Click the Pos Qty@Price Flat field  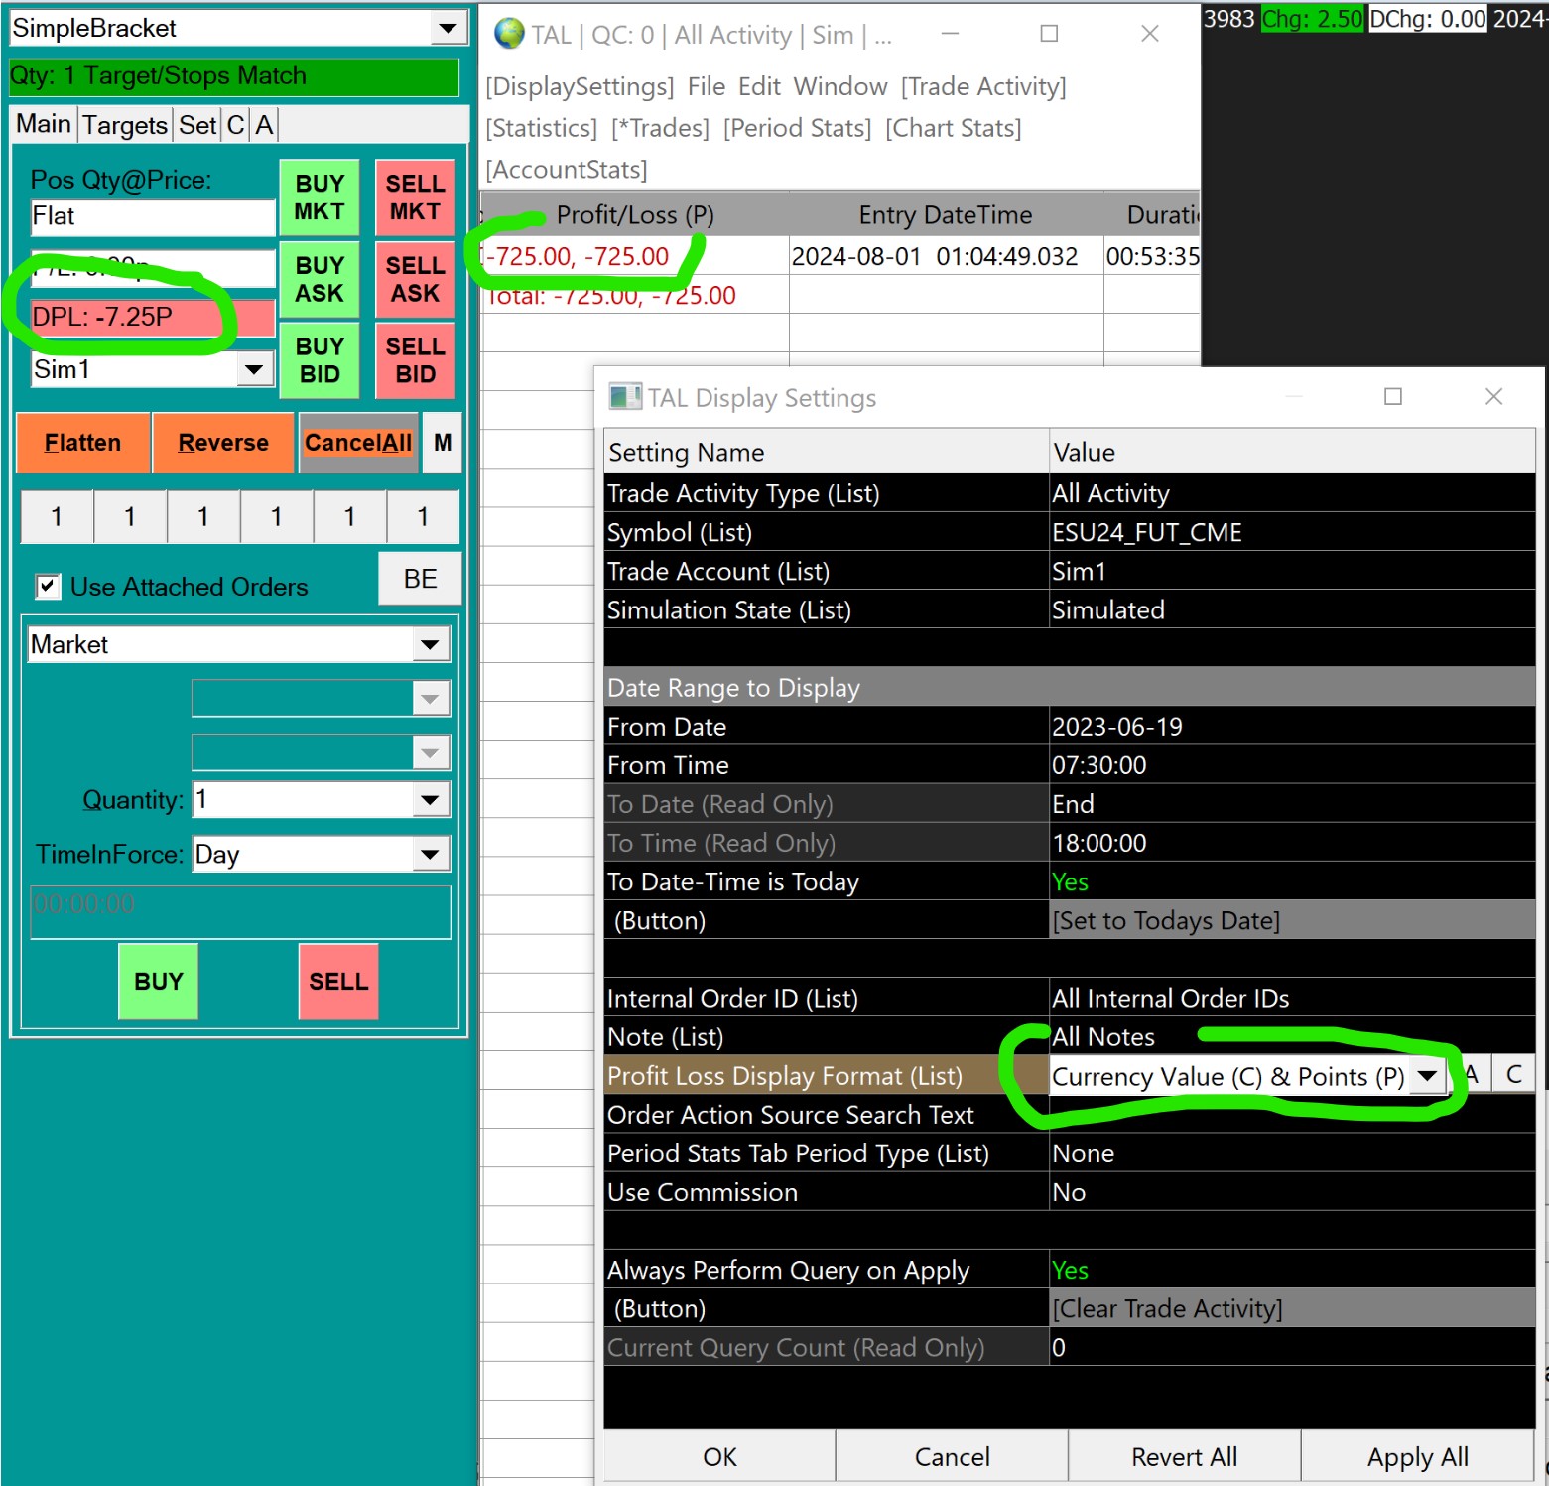153,216
